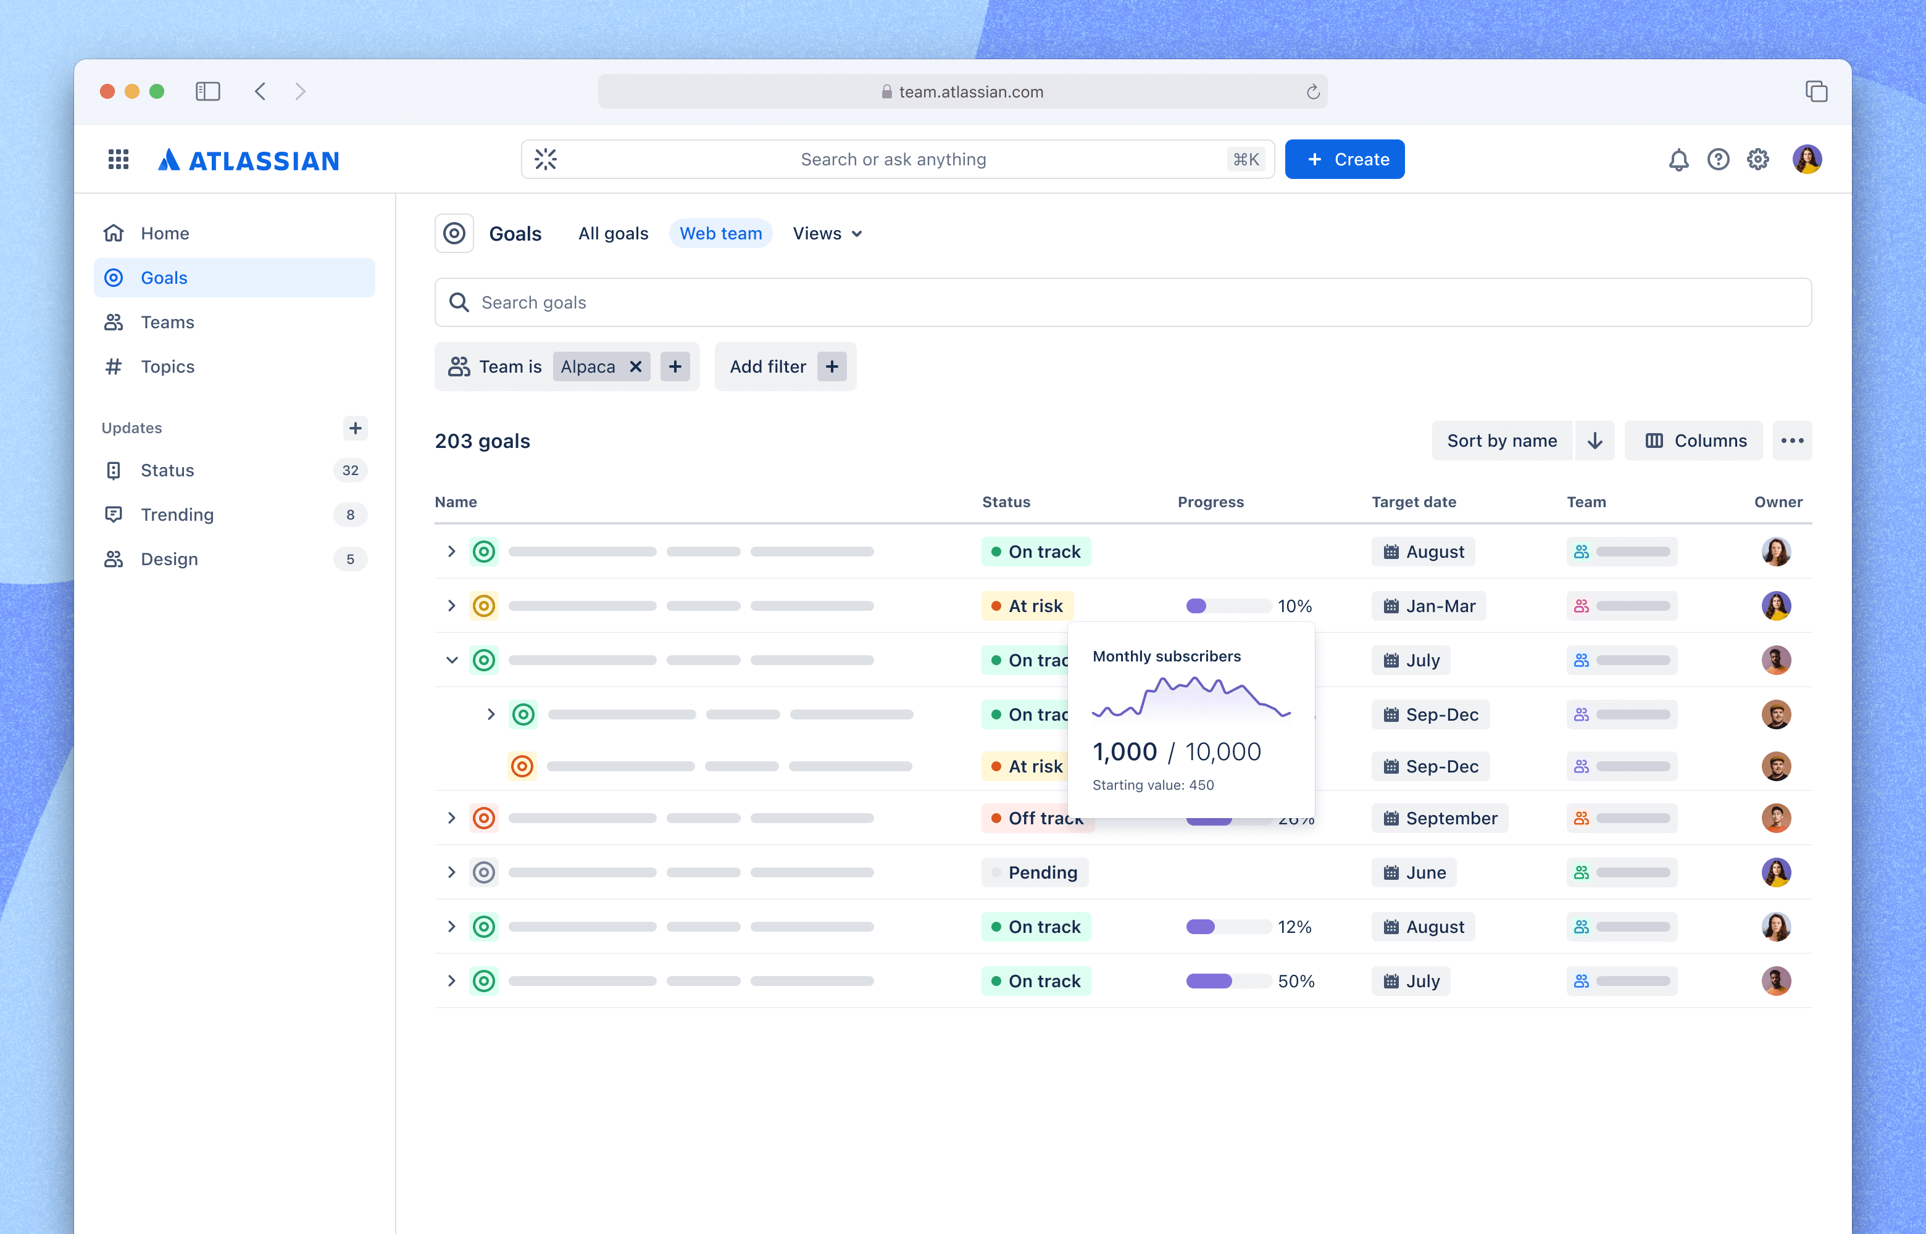The image size is (1926, 1234).
Task: Add another team value with plus button
Action: (676, 367)
